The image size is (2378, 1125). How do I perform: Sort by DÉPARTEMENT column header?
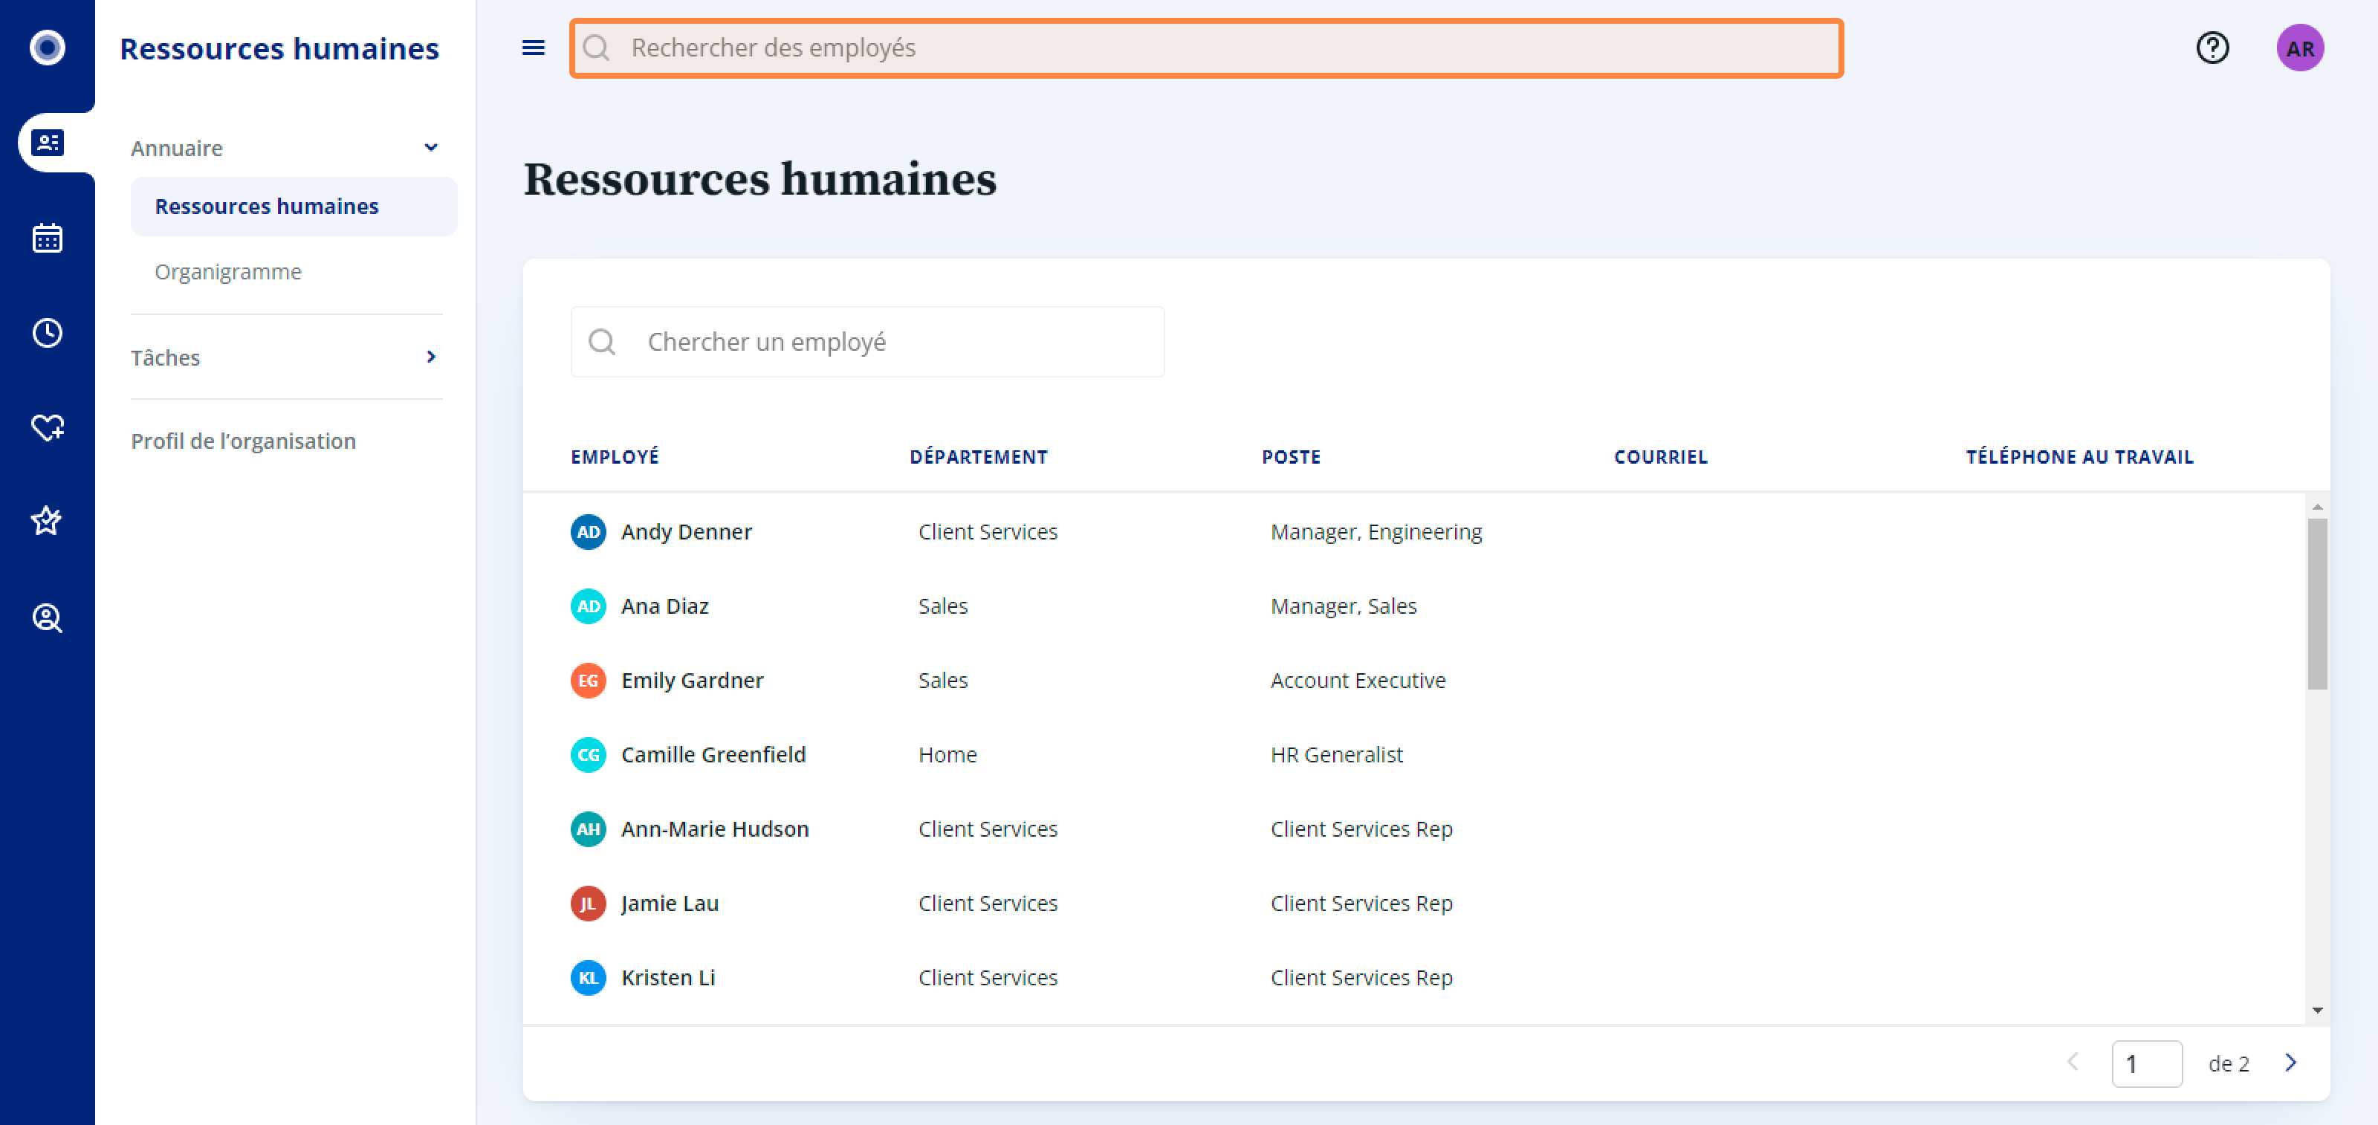coord(979,458)
